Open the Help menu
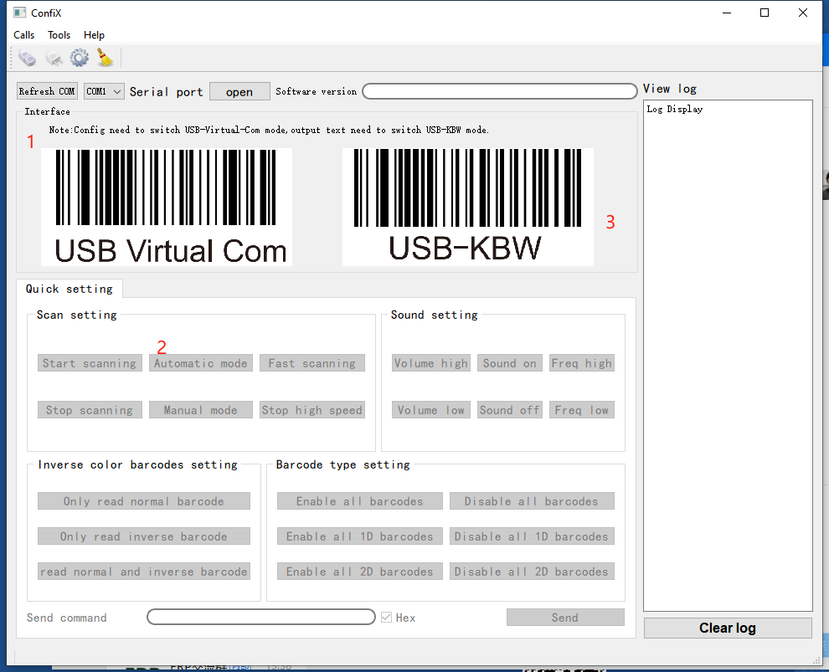Viewport: 829px width, 672px height. [x=94, y=35]
